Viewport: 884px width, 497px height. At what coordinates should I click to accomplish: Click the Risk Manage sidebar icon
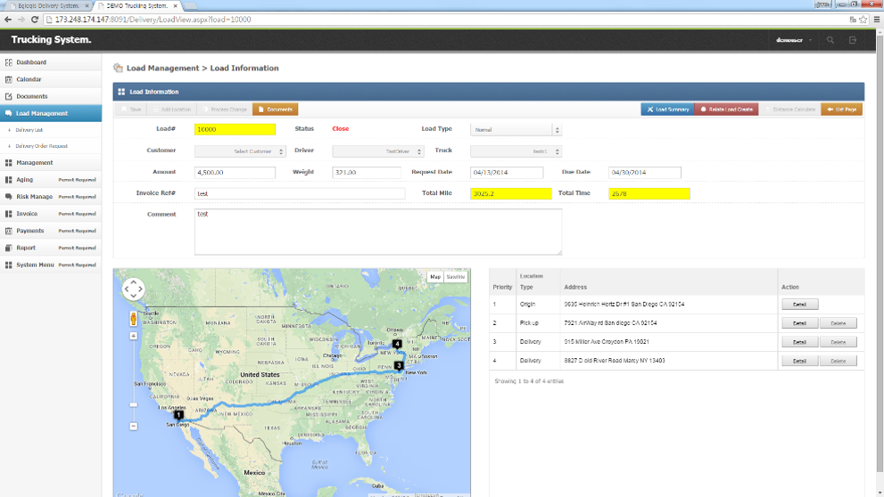coord(8,197)
